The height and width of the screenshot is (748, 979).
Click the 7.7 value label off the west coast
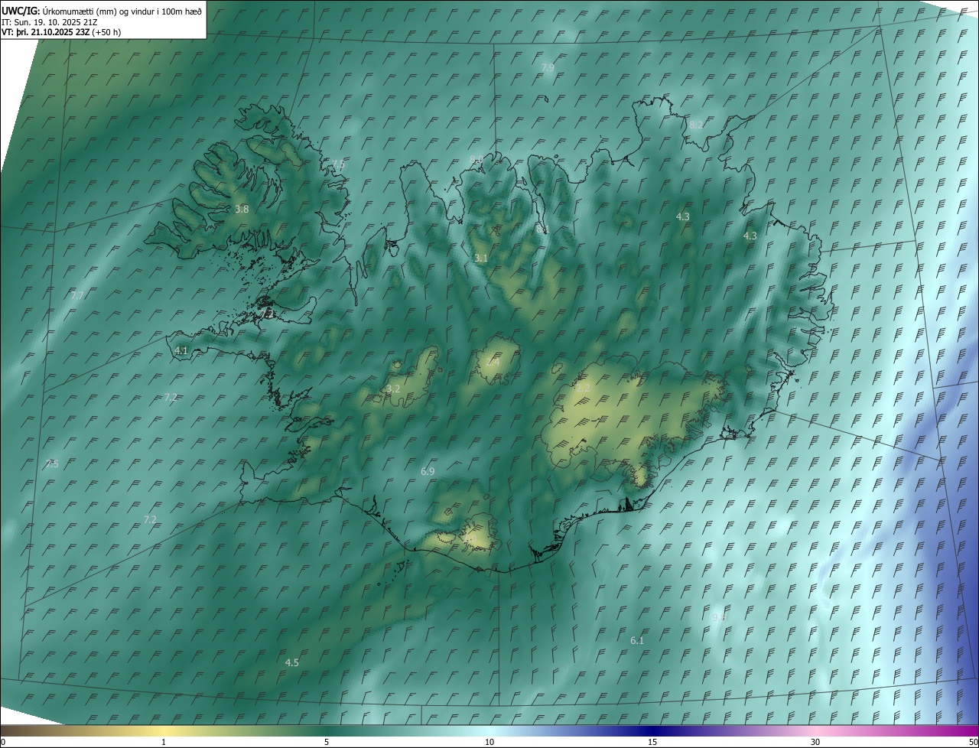[x=77, y=295]
